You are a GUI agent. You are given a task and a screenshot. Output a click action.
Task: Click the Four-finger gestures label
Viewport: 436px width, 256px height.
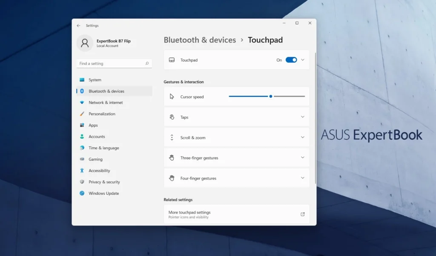tap(198, 178)
